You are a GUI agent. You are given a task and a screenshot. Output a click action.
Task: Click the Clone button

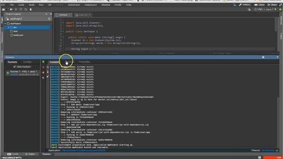tap(260, 5)
